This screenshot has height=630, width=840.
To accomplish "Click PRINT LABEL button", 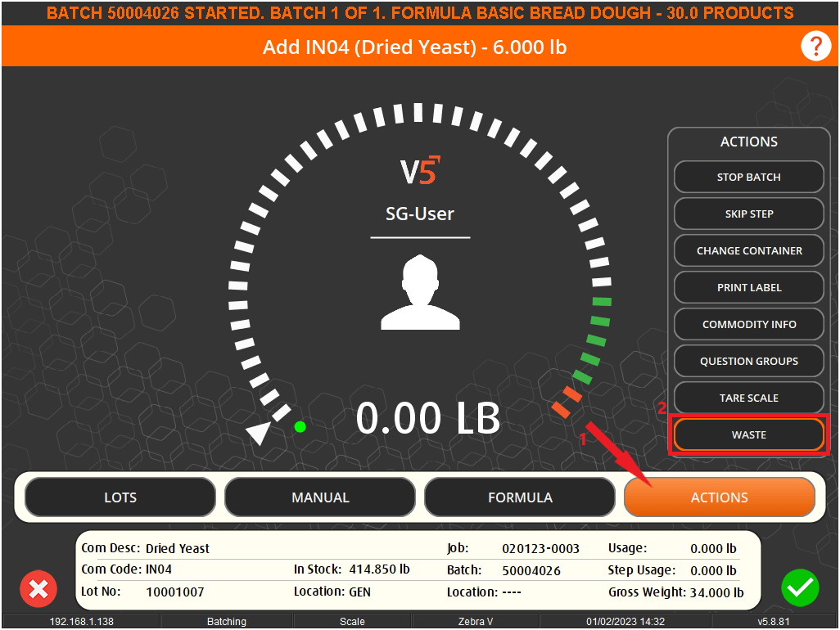I will tap(748, 287).
